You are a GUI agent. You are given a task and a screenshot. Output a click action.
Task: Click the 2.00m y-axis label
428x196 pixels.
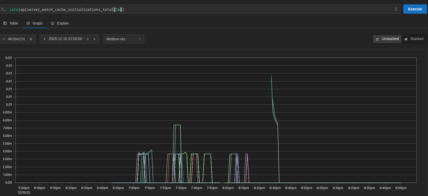pyautogui.click(x=7, y=167)
